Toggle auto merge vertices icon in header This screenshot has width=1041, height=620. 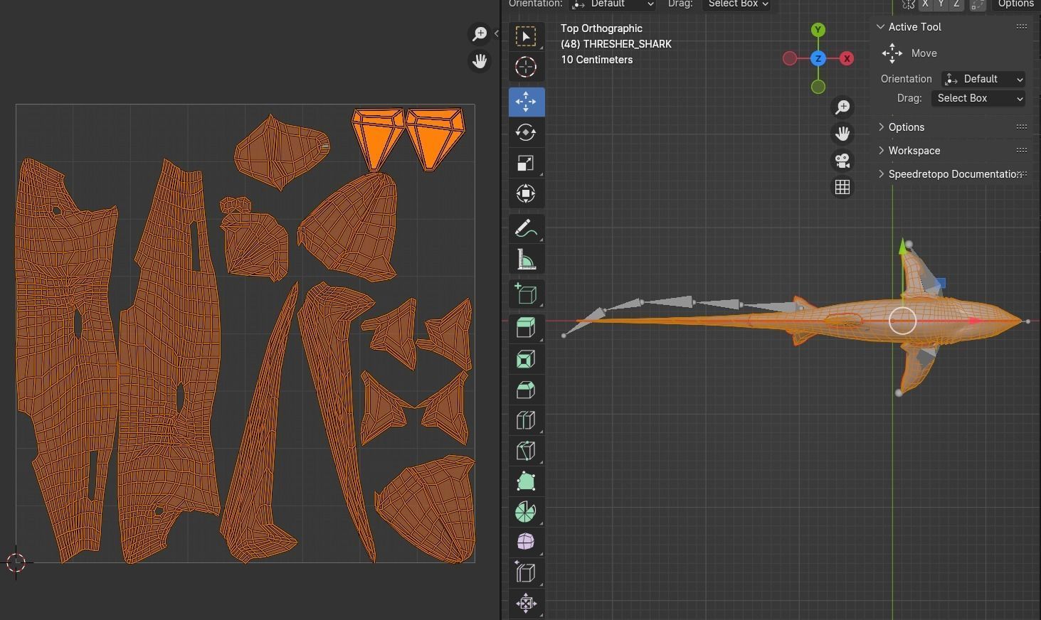click(x=978, y=4)
